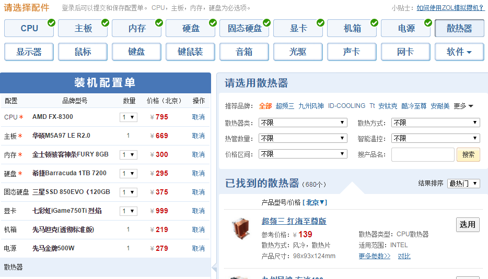488x279 pixels.
Task: Filter brands by 酷冷至尊
Action: 414,106
